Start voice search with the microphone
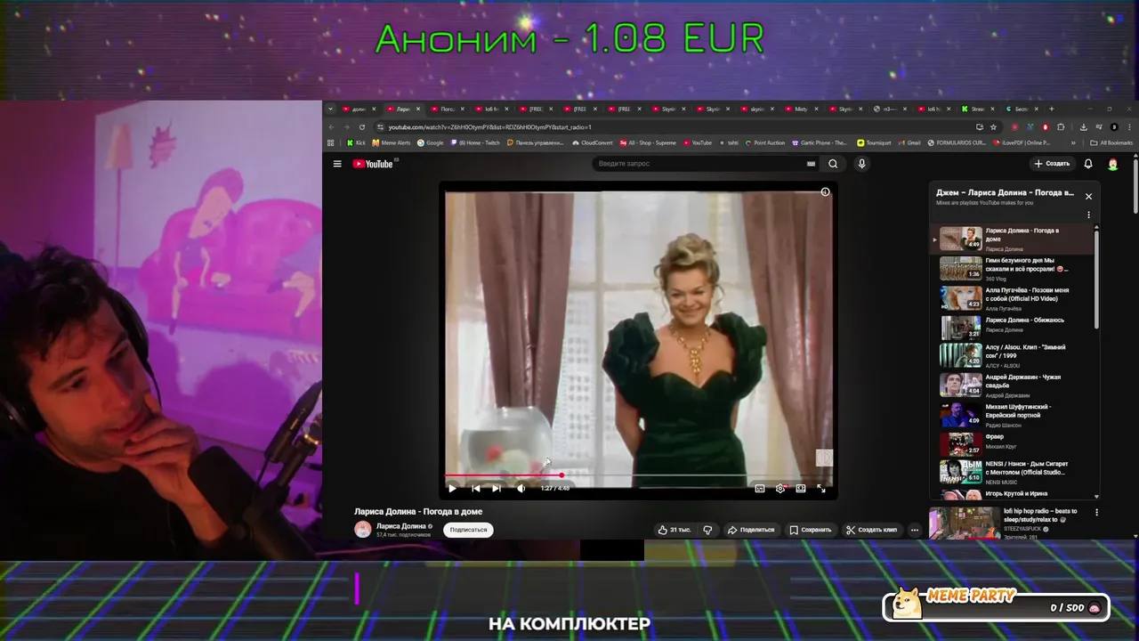The image size is (1139, 641). pyautogui.click(x=861, y=164)
